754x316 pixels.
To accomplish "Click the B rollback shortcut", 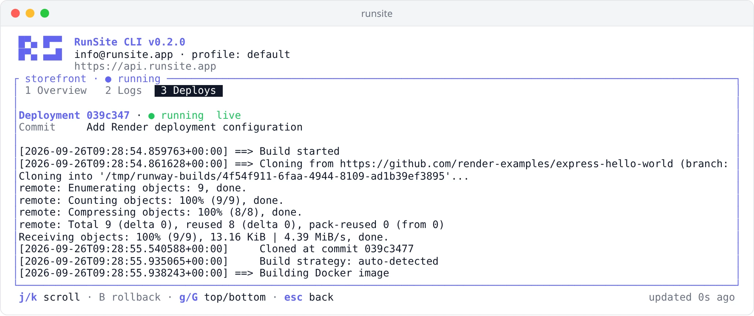I will pyautogui.click(x=130, y=297).
